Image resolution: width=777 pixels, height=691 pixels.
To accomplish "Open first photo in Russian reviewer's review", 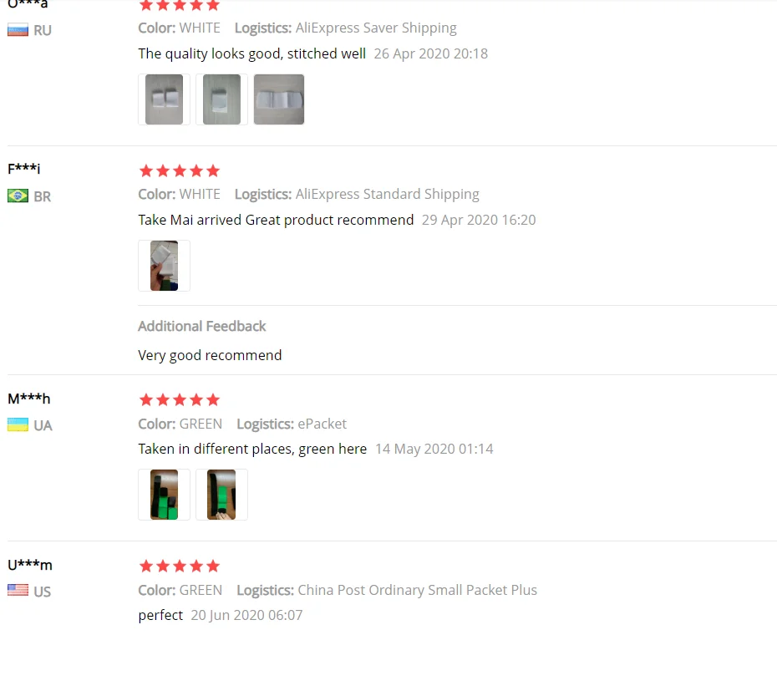I will tap(164, 99).
